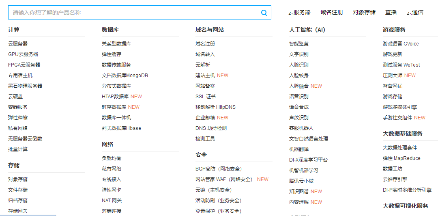Open SSL 证书 product page
The image size is (438, 216).
pyautogui.click(x=205, y=97)
